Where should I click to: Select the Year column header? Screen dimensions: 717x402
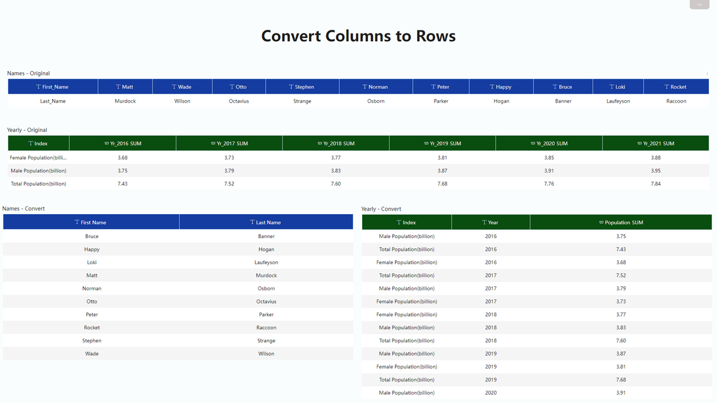[491, 222]
